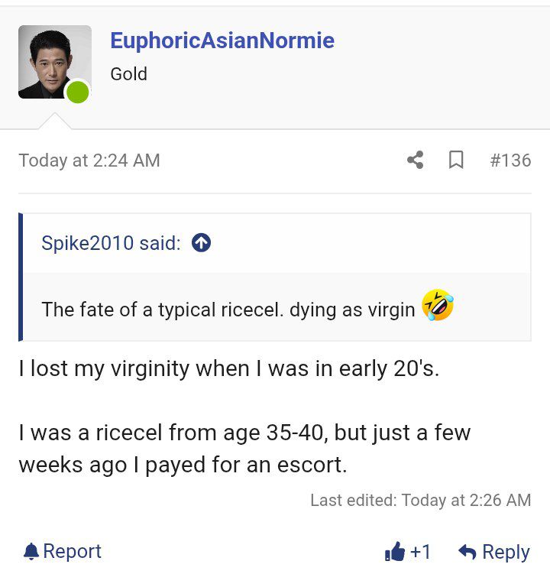
Task: Click the Gold user title
Action: tap(128, 74)
